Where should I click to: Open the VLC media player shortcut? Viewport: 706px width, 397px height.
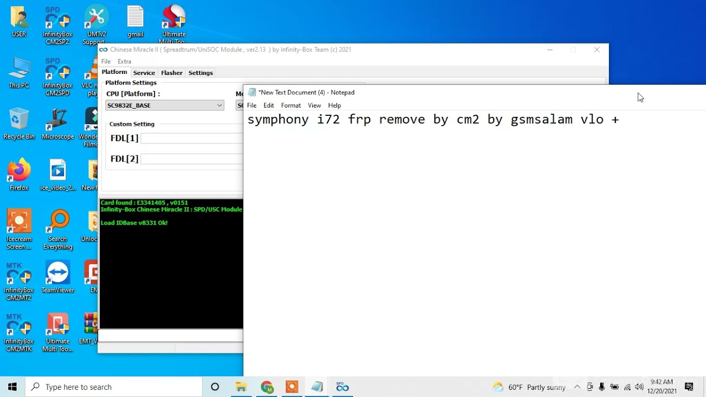(91, 76)
